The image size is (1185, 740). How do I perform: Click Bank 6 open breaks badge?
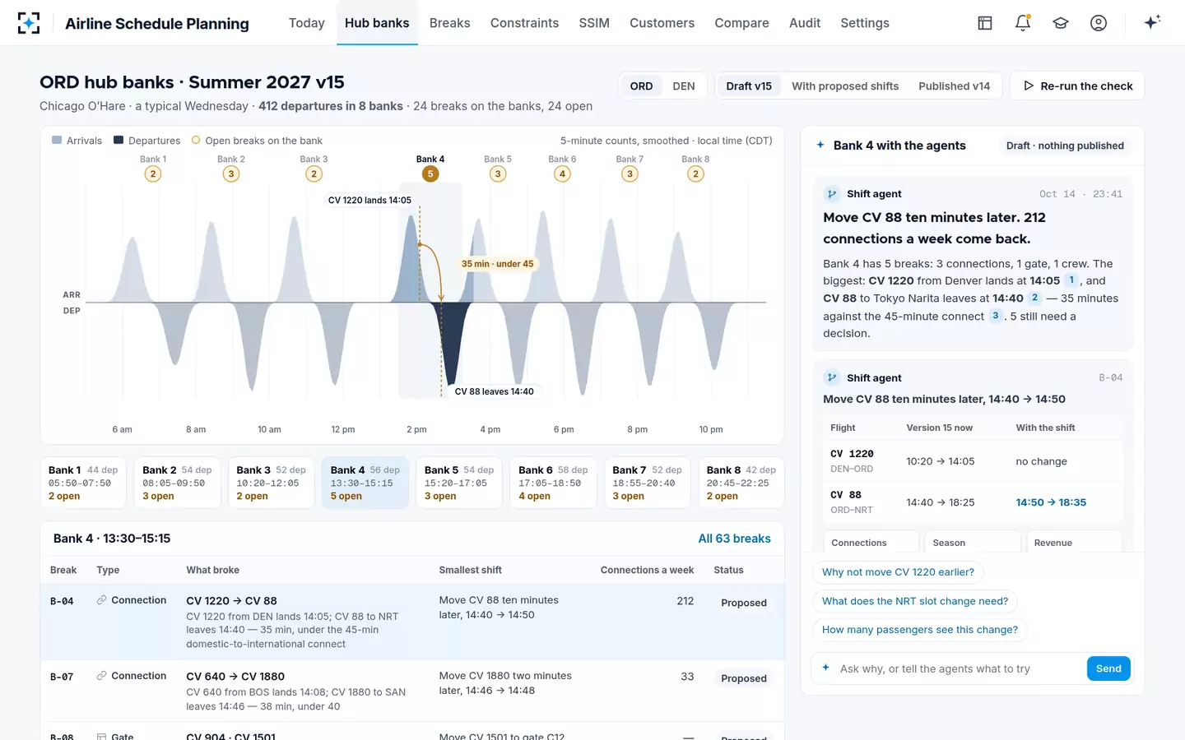[562, 173]
